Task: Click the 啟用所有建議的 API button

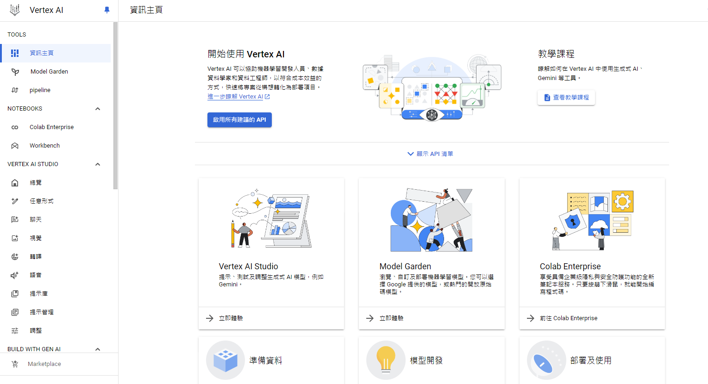Action: tap(239, 120)
